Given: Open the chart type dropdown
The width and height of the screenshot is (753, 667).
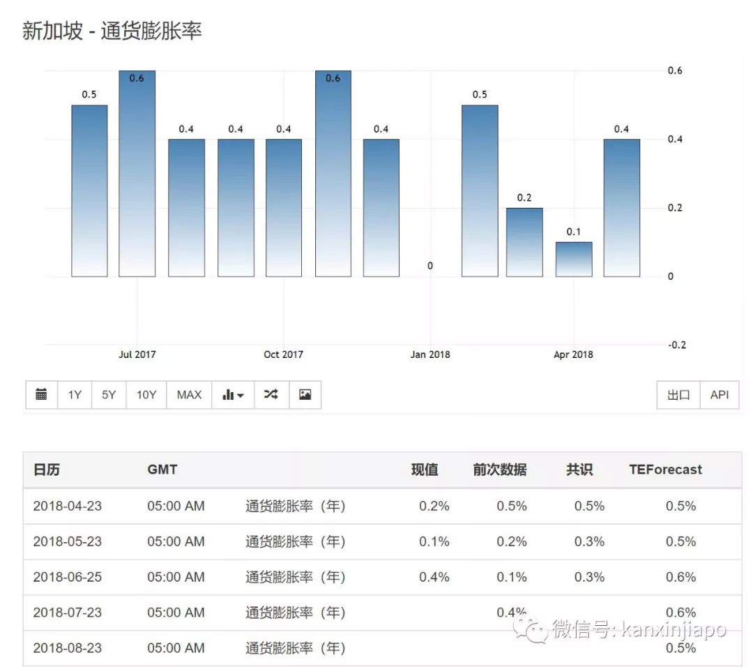Looking at the screenshot, I should click(233, 395).
